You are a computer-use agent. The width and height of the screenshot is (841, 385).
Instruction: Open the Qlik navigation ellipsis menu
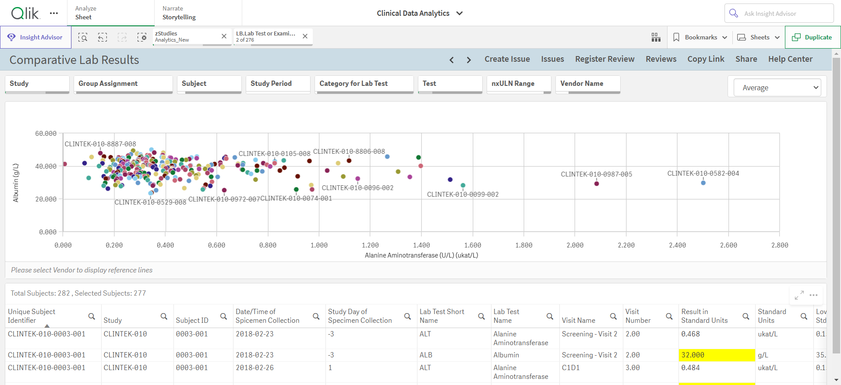[54, 13]
